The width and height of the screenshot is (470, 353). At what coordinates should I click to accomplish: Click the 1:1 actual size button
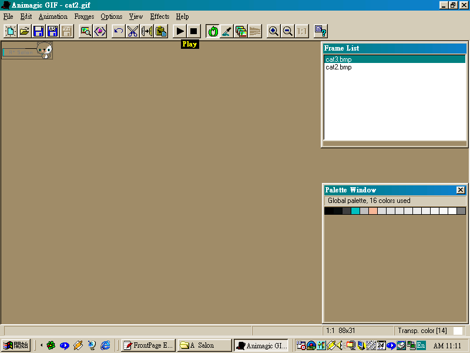[302, 31]
